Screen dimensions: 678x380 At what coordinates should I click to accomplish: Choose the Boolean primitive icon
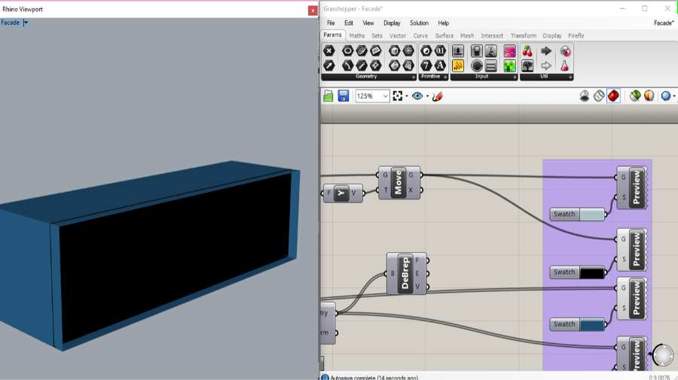point(426,51)
